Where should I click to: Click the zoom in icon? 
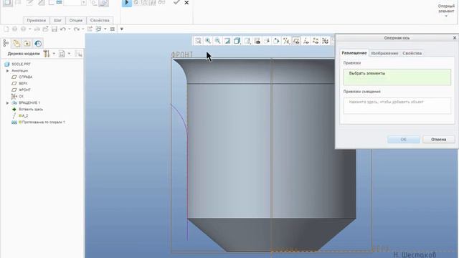pyautogui.click(x=208, y=41)
